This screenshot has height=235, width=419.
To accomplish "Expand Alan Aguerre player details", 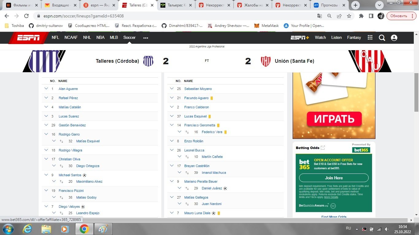I will (x=46, y=89).
